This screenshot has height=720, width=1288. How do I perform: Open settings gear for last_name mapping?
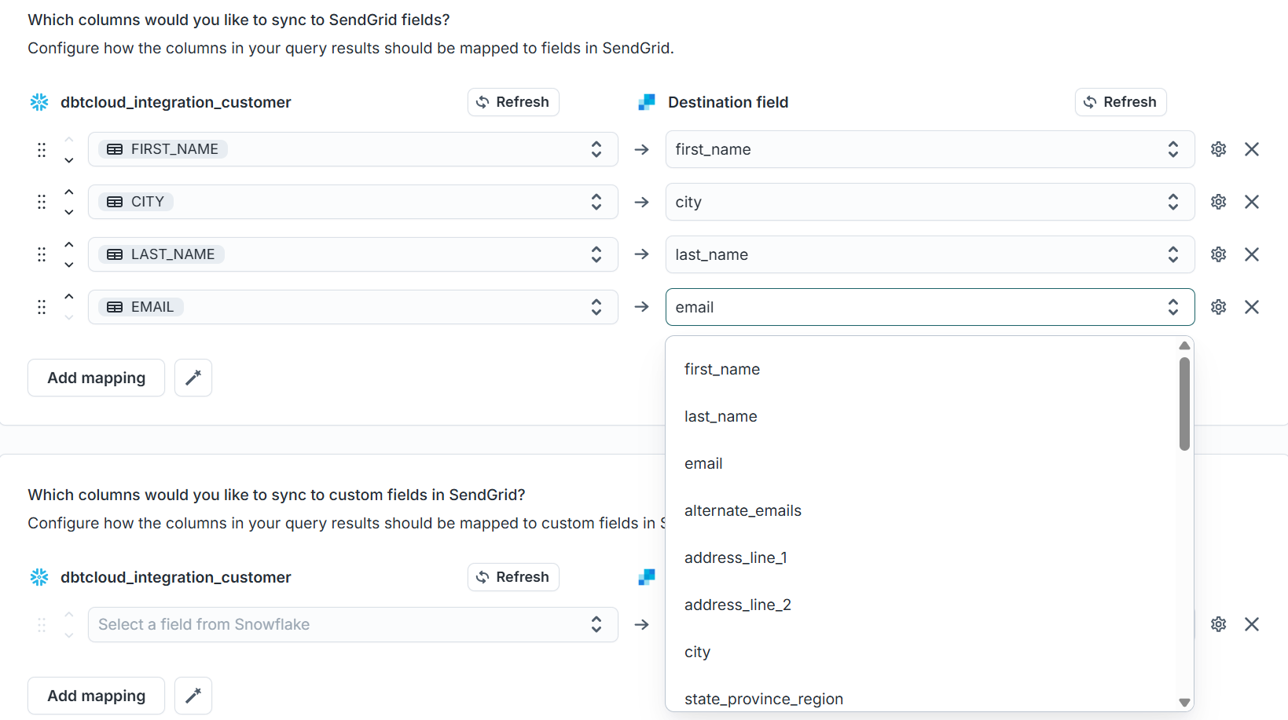(x=1218, y=254)
